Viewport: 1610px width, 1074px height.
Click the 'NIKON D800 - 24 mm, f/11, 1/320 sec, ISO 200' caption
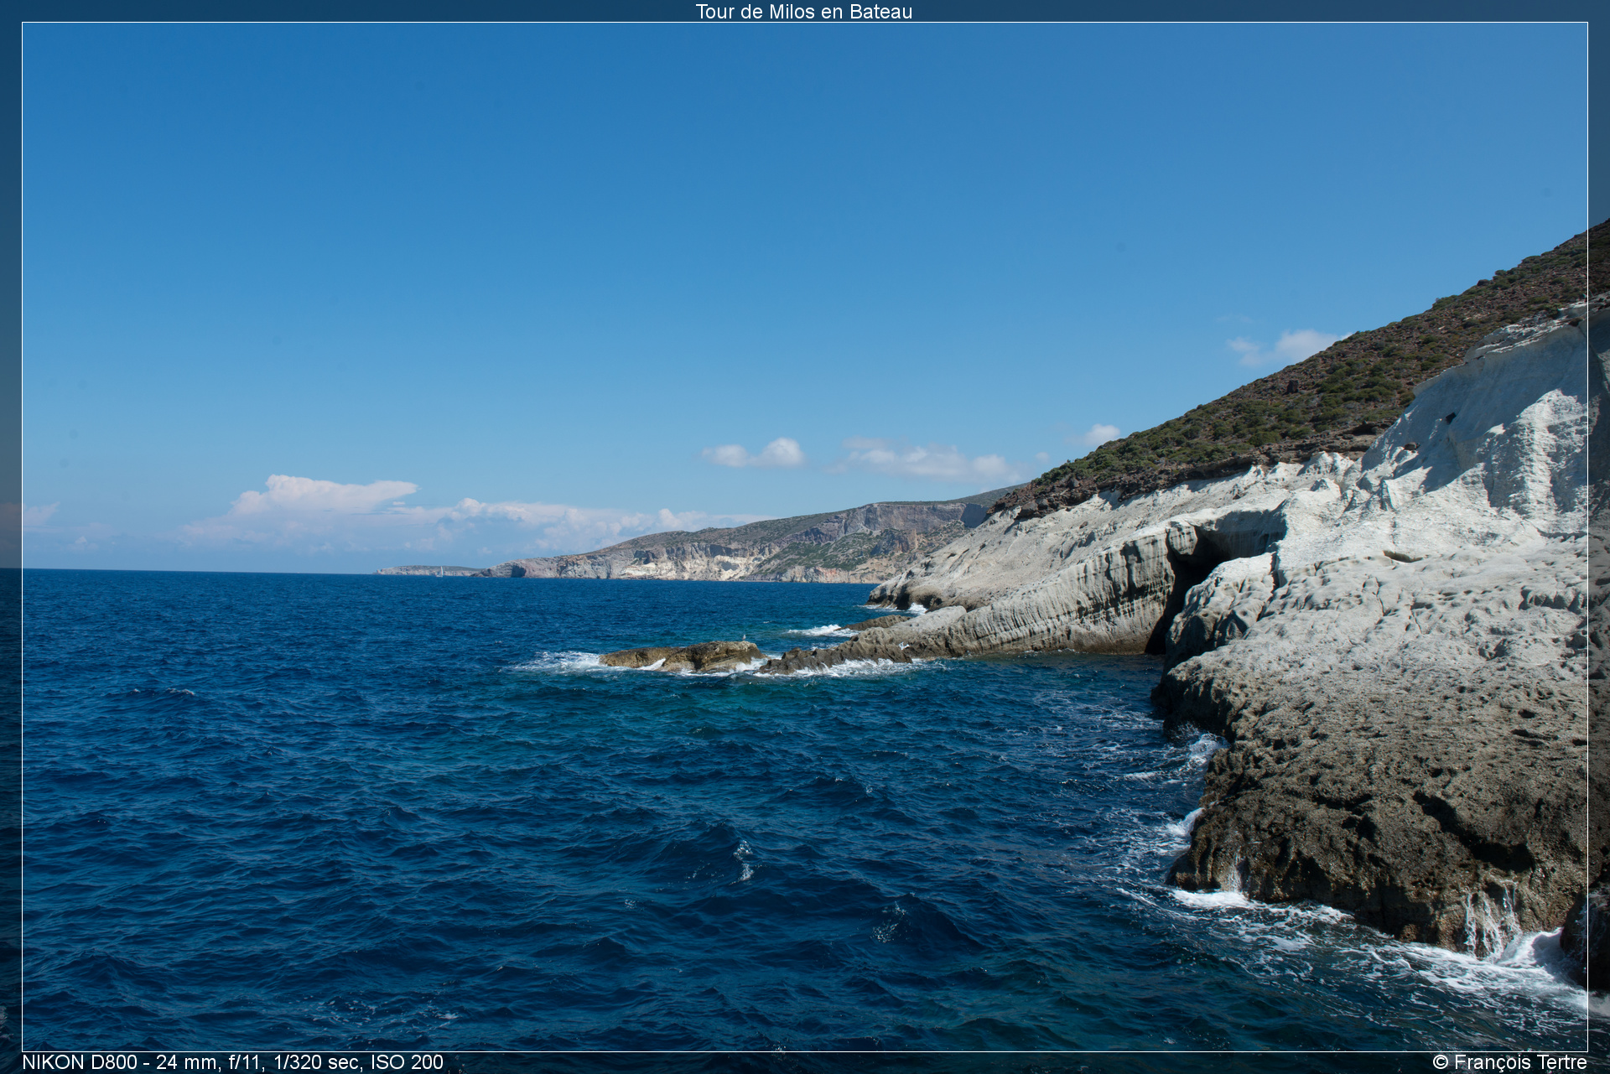tap(233, 1062)
